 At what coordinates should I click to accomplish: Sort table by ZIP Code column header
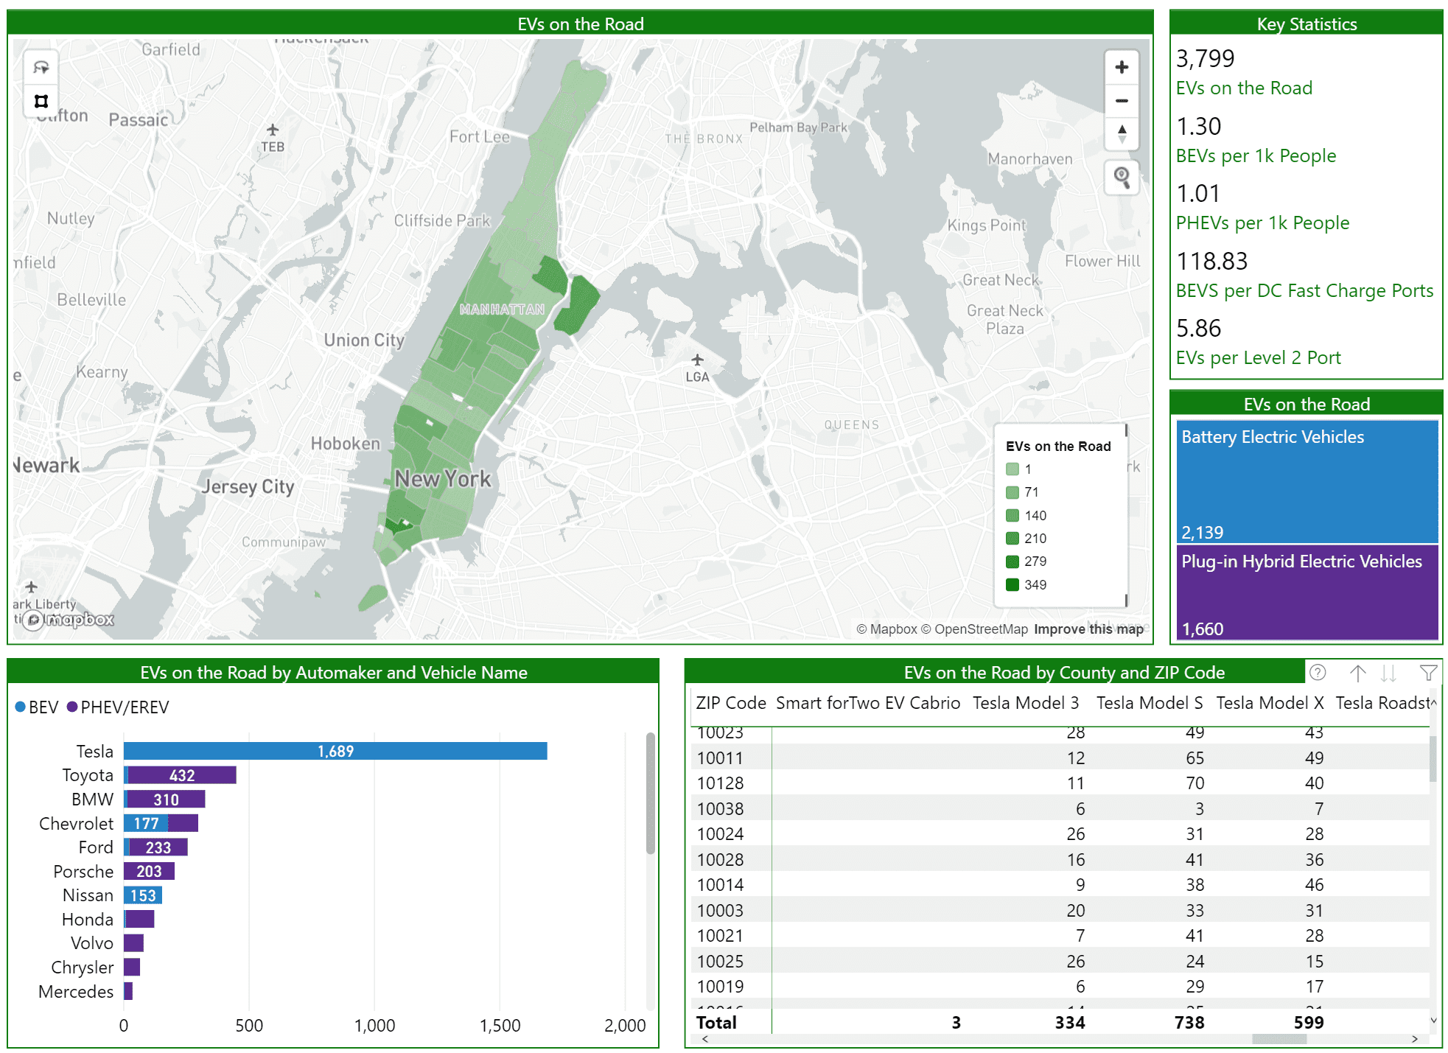(730, 703)
